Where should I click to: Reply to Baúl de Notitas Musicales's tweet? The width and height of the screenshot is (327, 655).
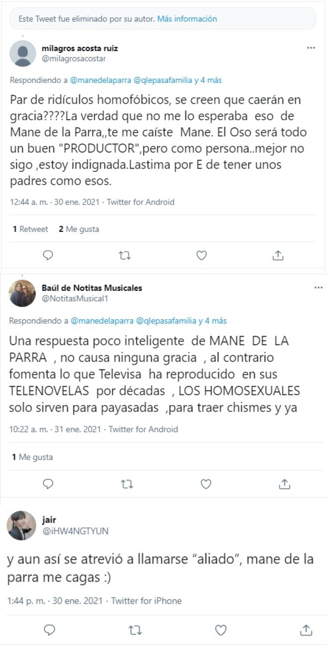click(x=49, y=484)
